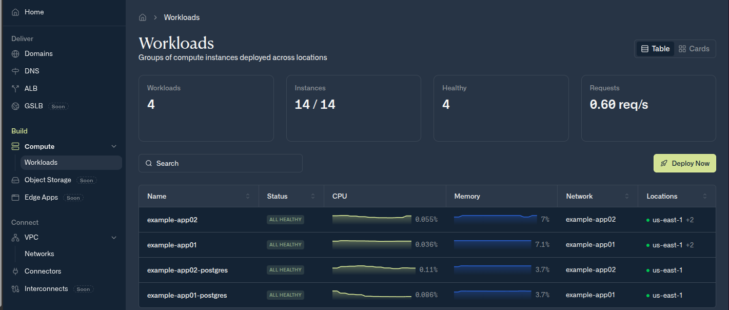Click the Interconnects icon
Screen dimensions: 729x310
[x=15, y=289]
